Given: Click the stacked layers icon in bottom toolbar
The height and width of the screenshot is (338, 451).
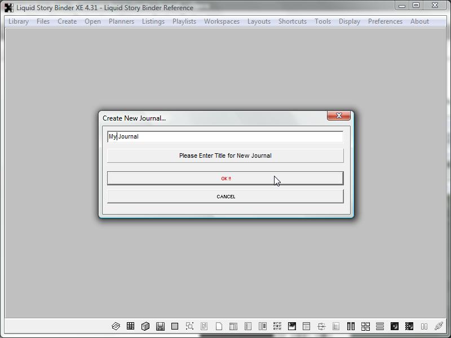Looking at the screenshot, I should pyautogui.click(x=116, y=326).
